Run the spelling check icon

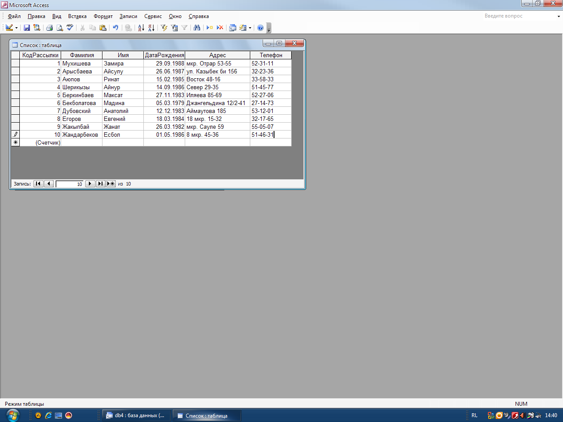70,28
